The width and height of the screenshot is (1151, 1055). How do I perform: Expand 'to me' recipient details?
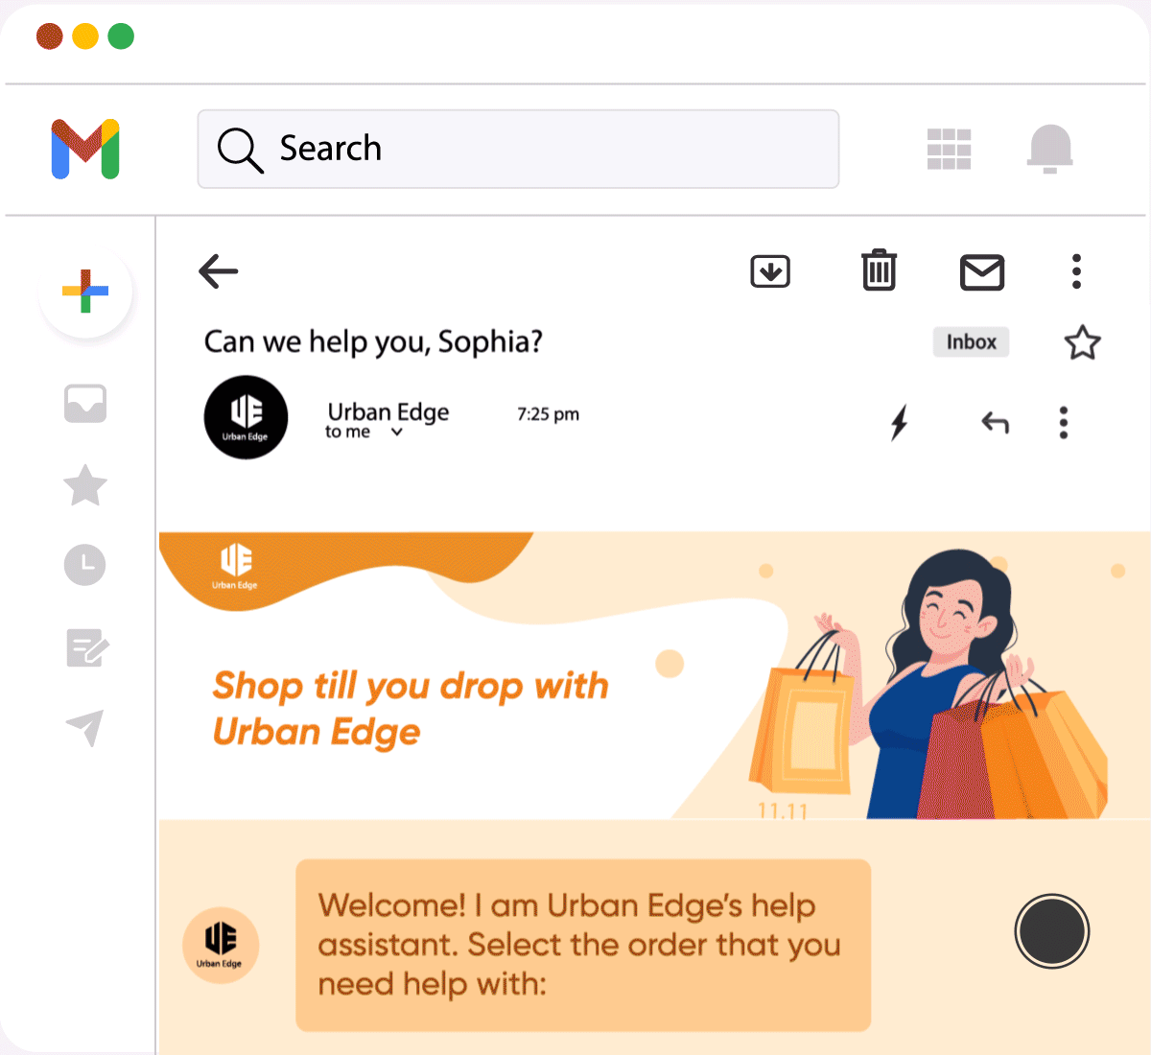pyautogui.click(x=397, y=433)
